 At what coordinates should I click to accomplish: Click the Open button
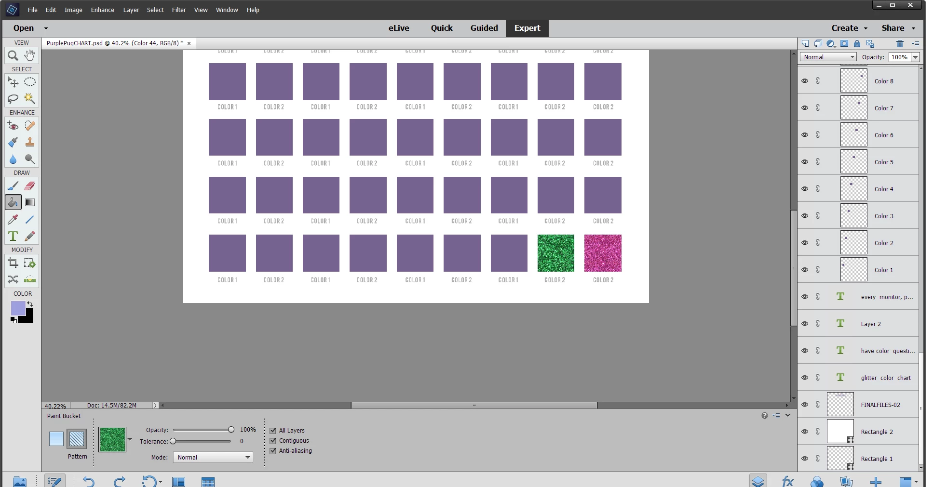point(30,28)
